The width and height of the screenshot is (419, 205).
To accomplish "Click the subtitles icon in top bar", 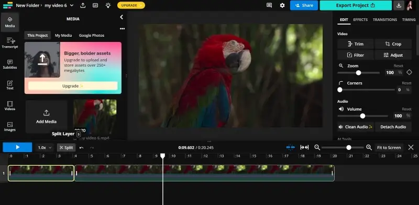I will click(x=95, y=5).
